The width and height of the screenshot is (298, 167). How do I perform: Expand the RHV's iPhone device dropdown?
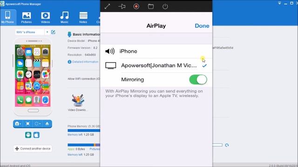[47, 32]
